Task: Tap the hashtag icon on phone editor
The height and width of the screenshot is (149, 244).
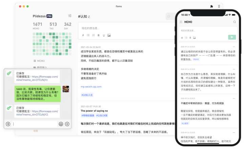Action: 182,38
